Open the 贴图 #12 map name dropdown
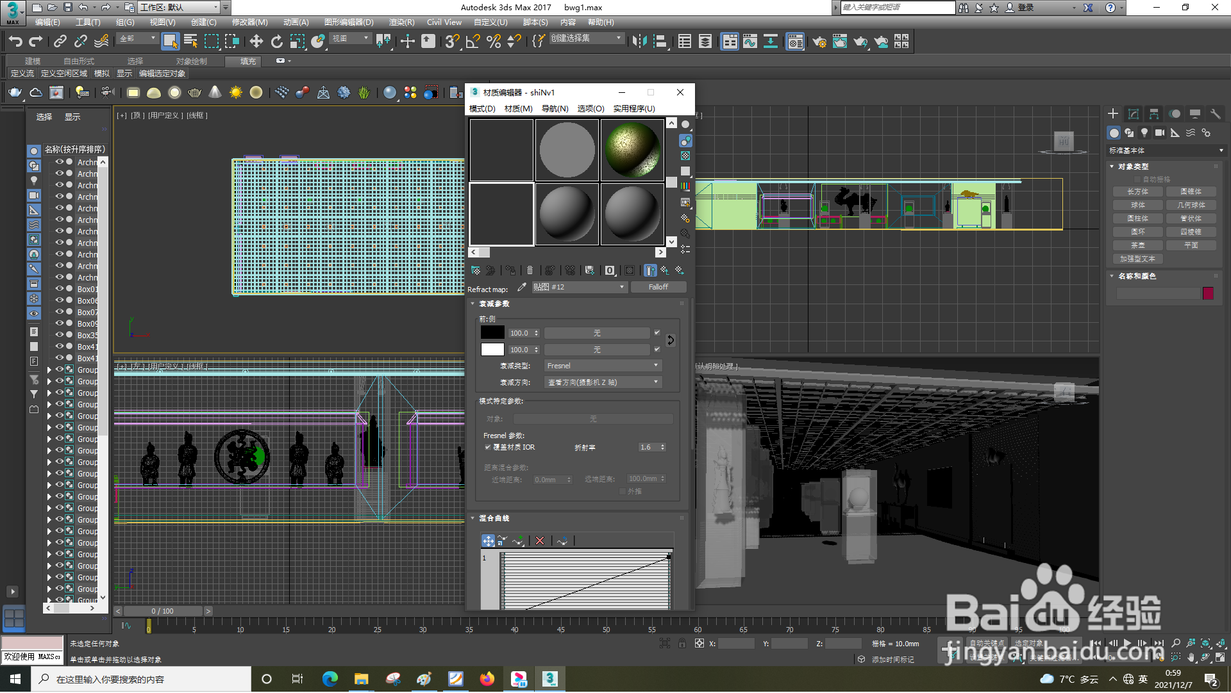This screenshot has width=1231, height=693. tap(579, 287)
